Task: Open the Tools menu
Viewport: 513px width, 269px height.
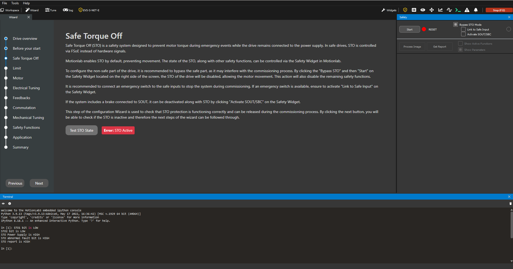Action: (15, 3)
